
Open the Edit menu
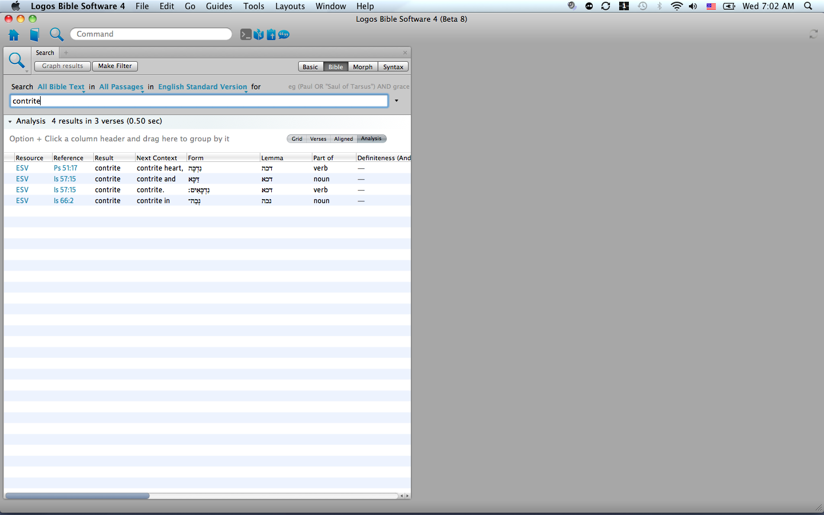click(167, 6)
